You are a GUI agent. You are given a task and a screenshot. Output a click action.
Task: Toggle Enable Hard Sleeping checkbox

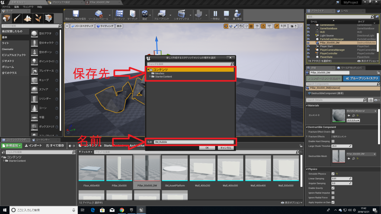[333, 141]
